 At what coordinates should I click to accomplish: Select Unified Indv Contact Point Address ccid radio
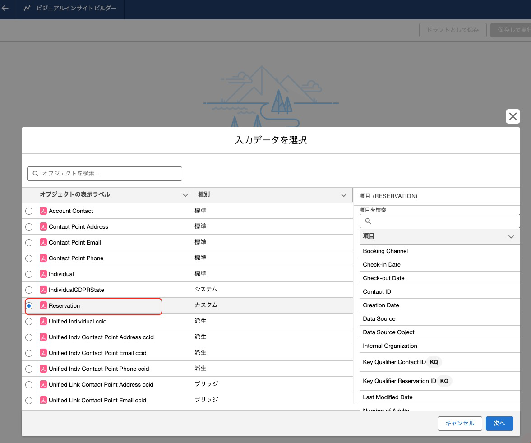pyautogui.click(x=29, y=338)
